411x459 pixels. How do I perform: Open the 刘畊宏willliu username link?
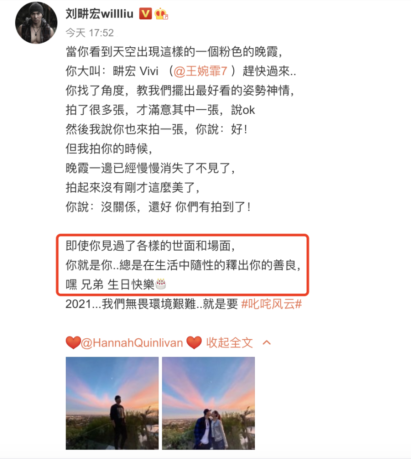[99, 14]
